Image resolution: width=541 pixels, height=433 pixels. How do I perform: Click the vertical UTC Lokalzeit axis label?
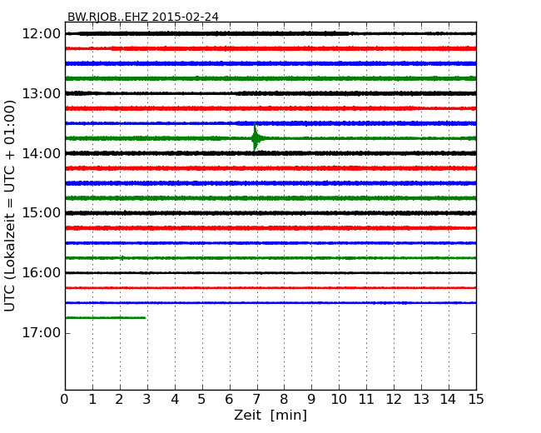[x=10, y=206]
